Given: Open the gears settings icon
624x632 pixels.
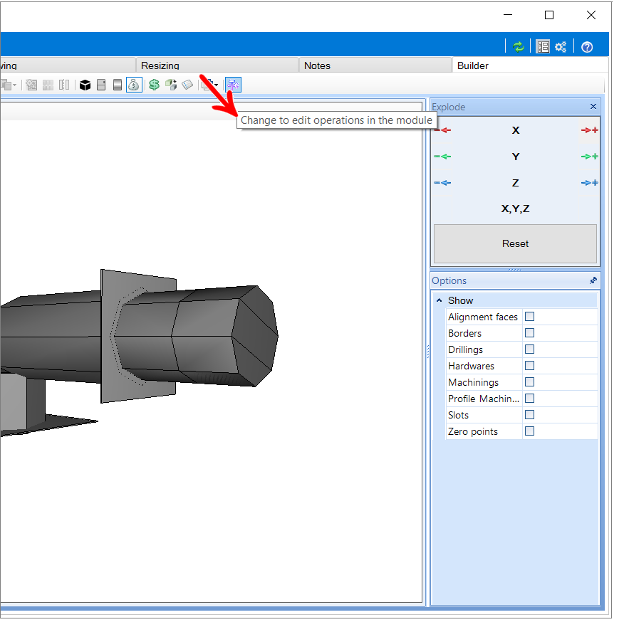Looking at the screenshot, I should [x=561, y=47].
